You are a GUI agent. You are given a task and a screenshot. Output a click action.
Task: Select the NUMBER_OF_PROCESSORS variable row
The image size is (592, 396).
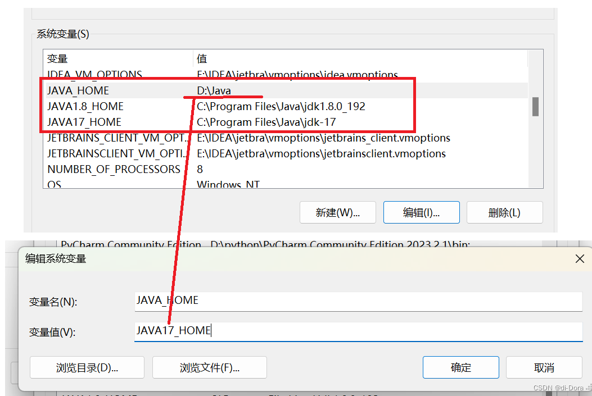285,169
